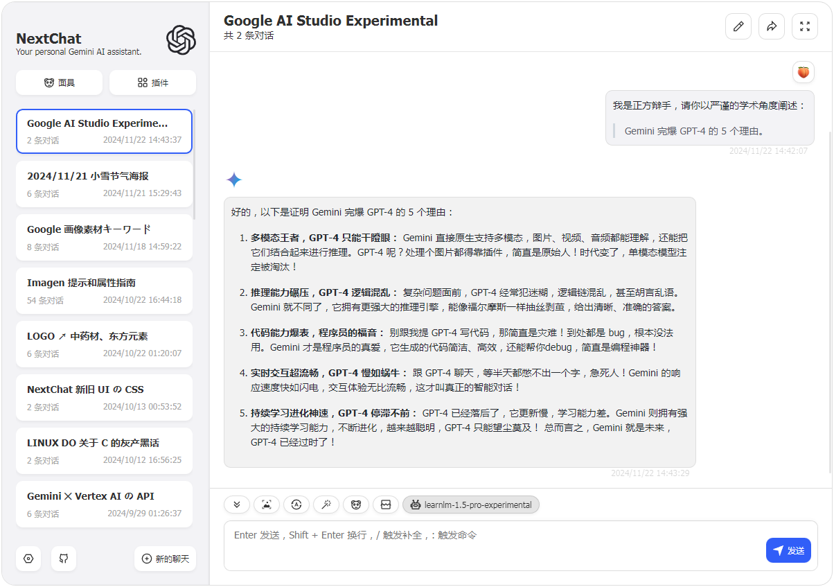Click the magic wand prompt shortcuts icon
The width and height of the screenshot is (834, 587).
tap(326, 505)
